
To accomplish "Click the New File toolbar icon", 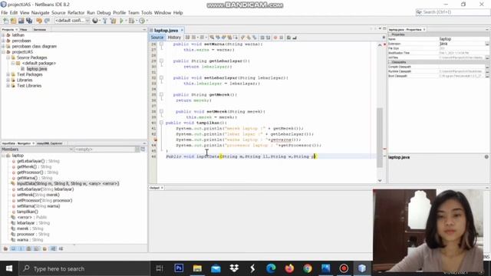I will click(x=5, y=21).
